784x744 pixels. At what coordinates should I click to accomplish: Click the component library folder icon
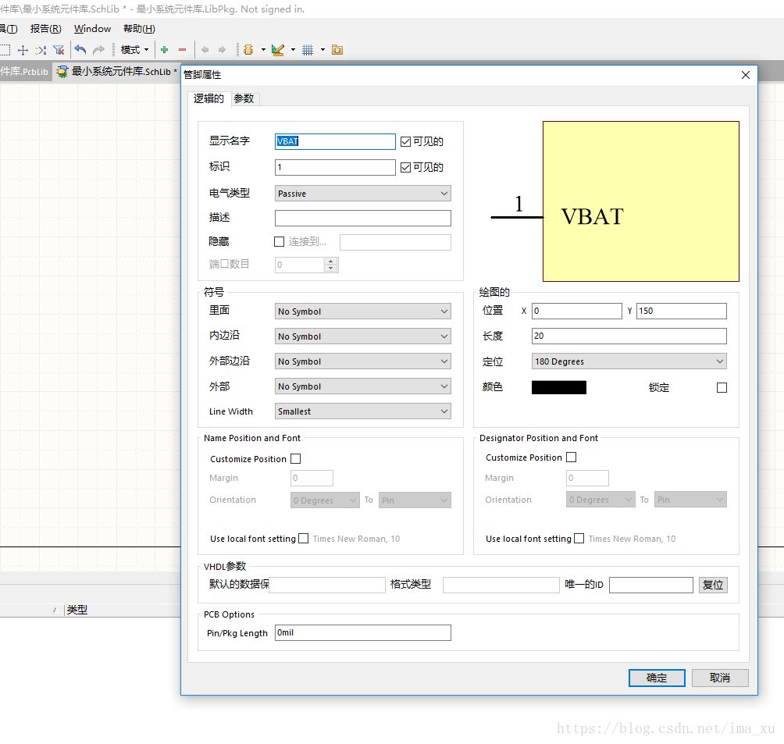click(337, 50)
